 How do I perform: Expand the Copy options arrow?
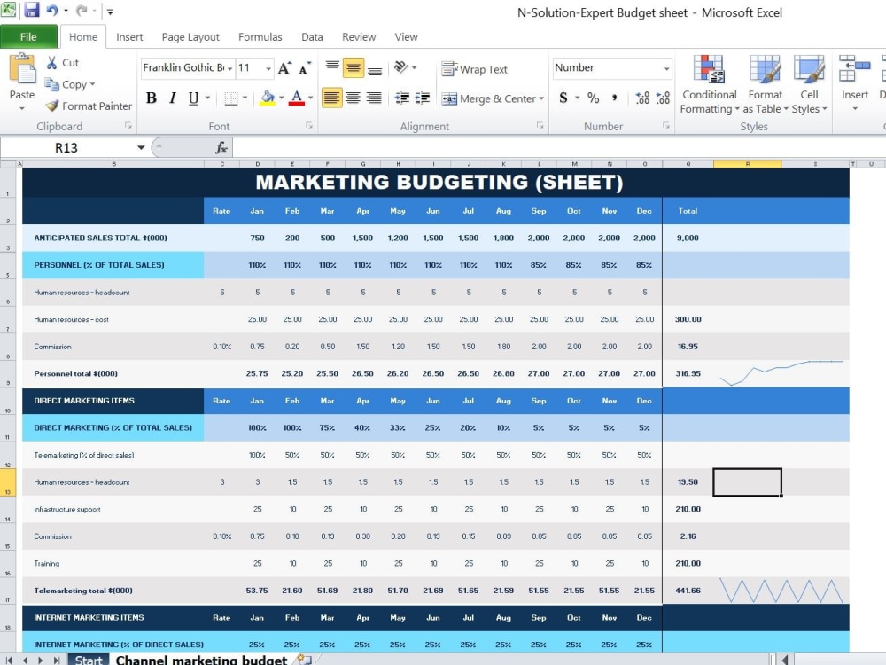(92, 84)
